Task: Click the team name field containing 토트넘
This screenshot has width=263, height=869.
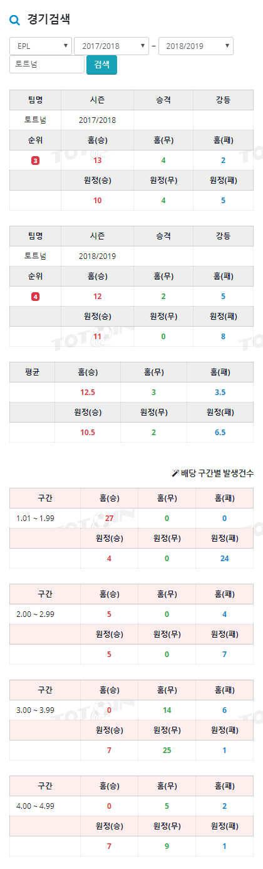Action: pos(47,65)
